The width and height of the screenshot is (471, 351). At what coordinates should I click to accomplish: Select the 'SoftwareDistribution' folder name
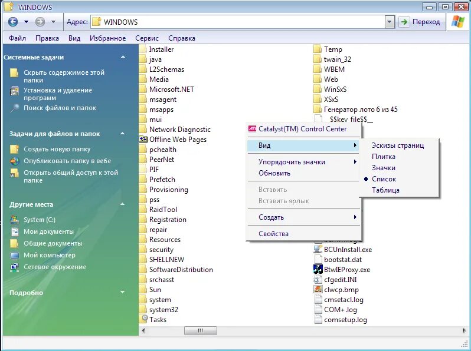(181, 270)
